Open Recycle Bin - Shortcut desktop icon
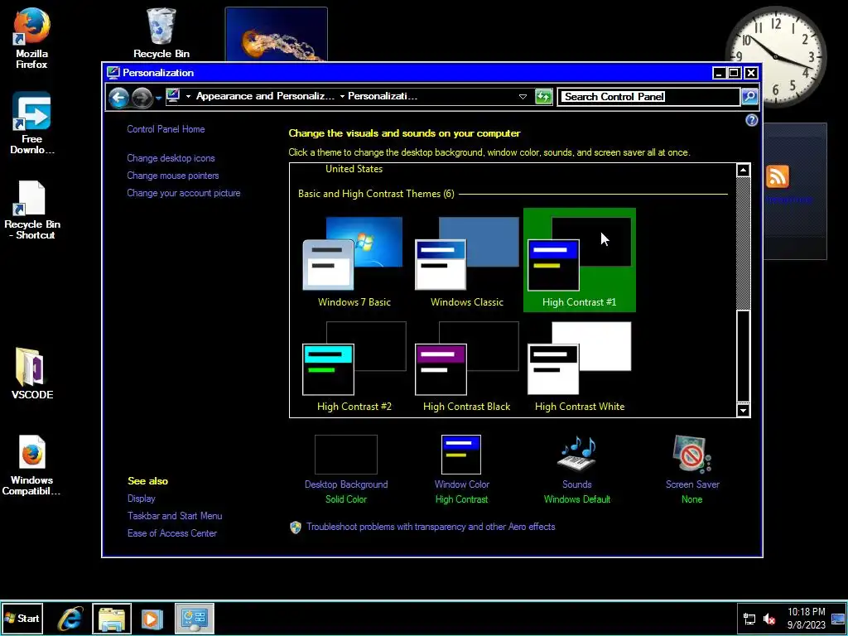This screenshot has width=848, height=636. [32, 210]
